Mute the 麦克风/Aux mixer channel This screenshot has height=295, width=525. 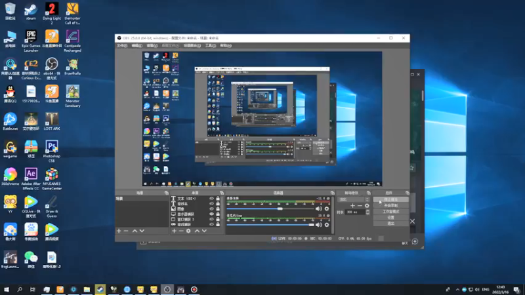coord(318,225)
